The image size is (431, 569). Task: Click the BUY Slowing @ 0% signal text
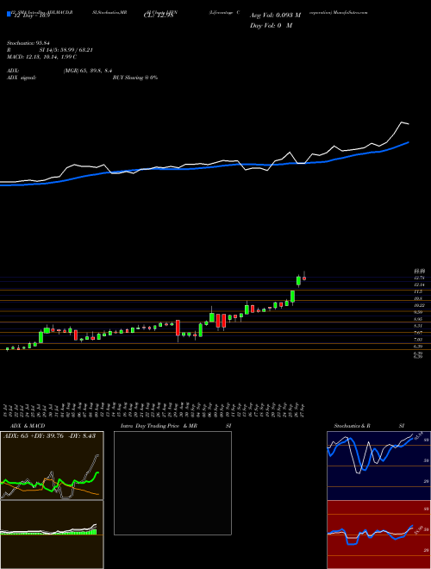click(x=135, y=78)
